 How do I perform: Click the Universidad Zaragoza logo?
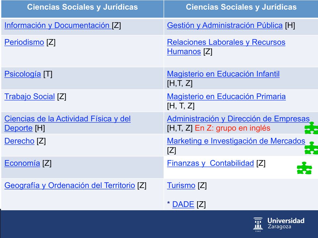coord(279,224)
